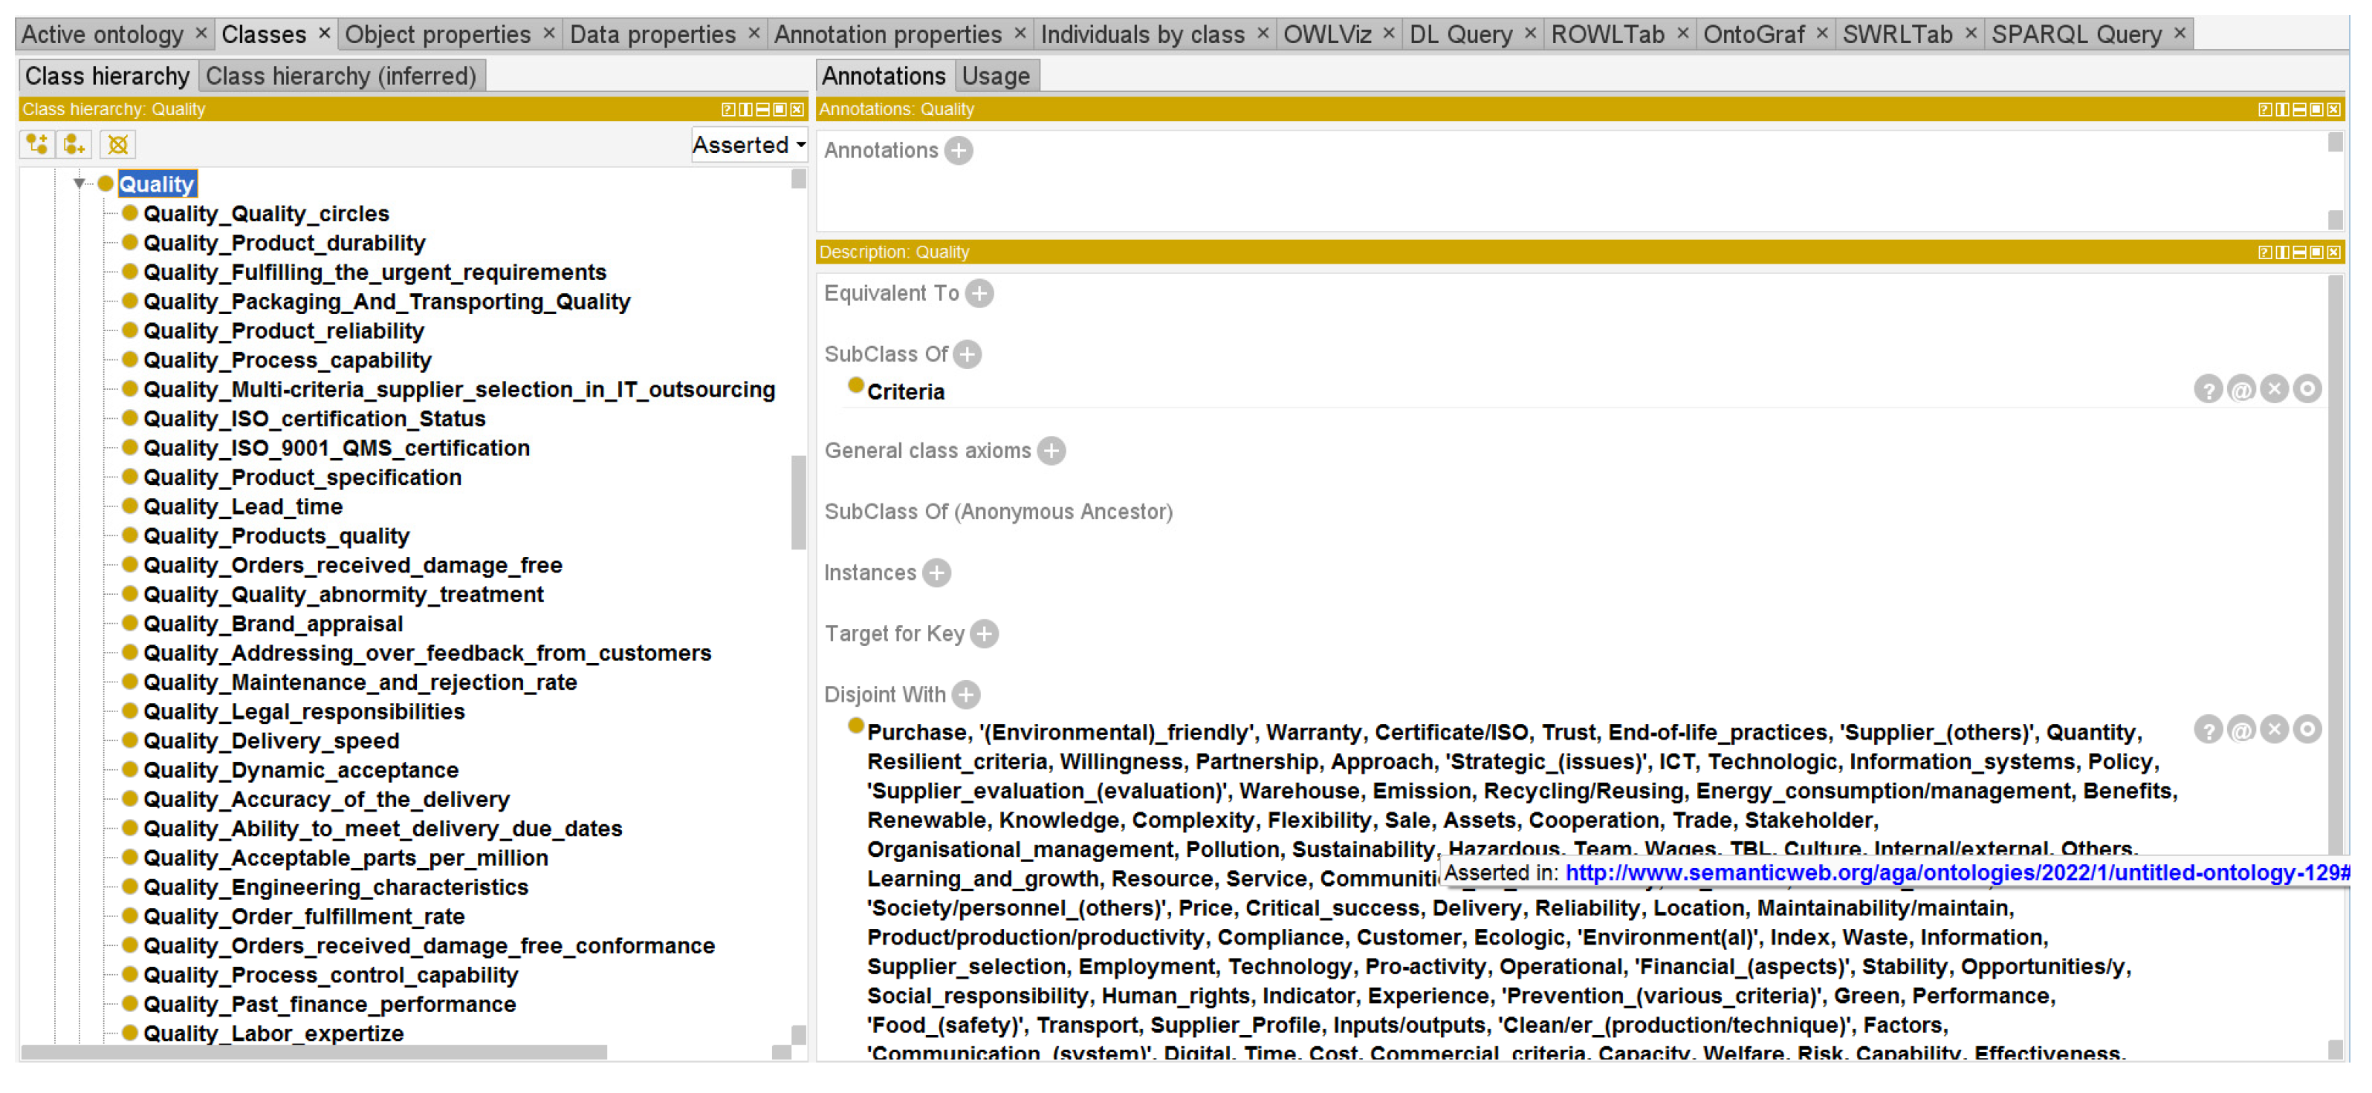This screenshot has height=1093, width=2372.
Task: Add an instance via Instances plus
Action: (x=936, y=572)
